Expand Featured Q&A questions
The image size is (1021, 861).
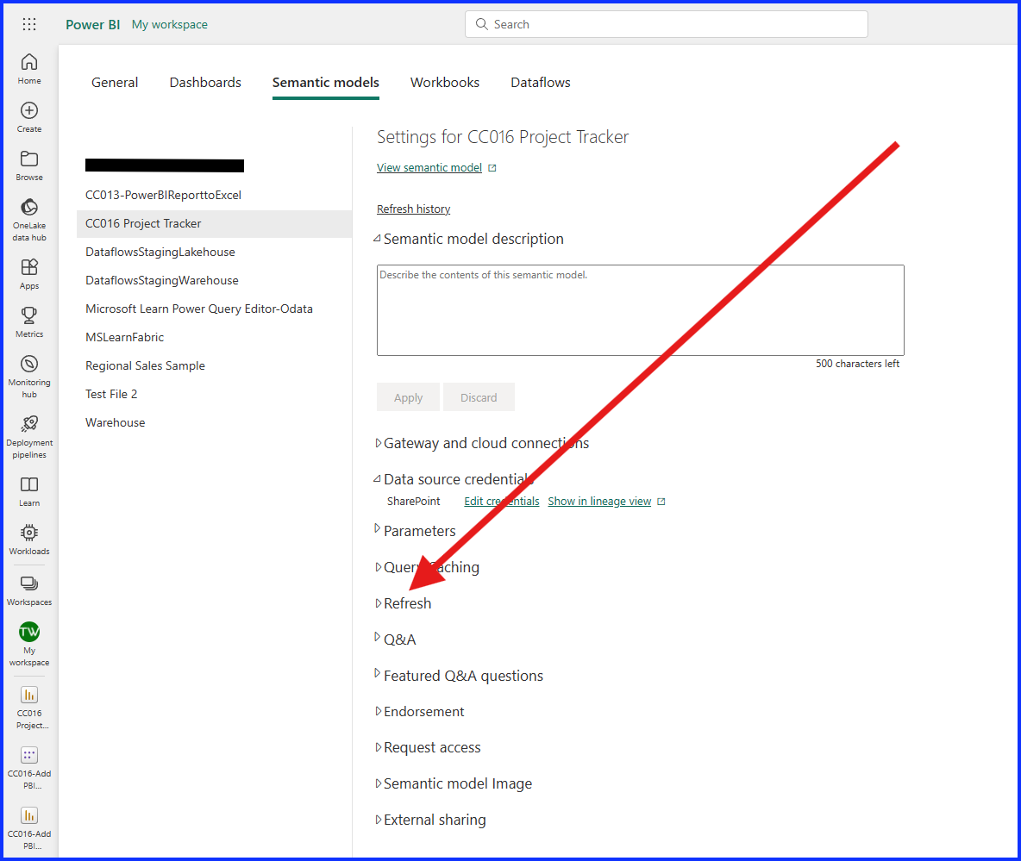[377, 673]
